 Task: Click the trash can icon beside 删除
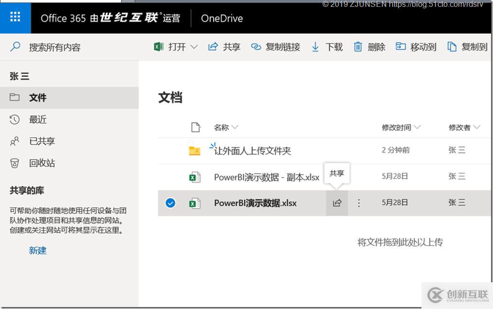click(358, 47)
